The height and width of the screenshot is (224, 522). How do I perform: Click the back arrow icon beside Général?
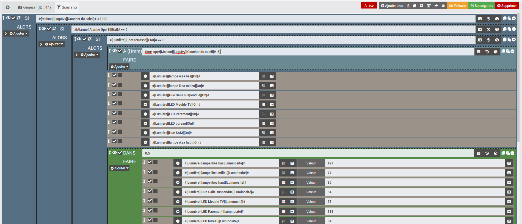(x=8, y=7)
